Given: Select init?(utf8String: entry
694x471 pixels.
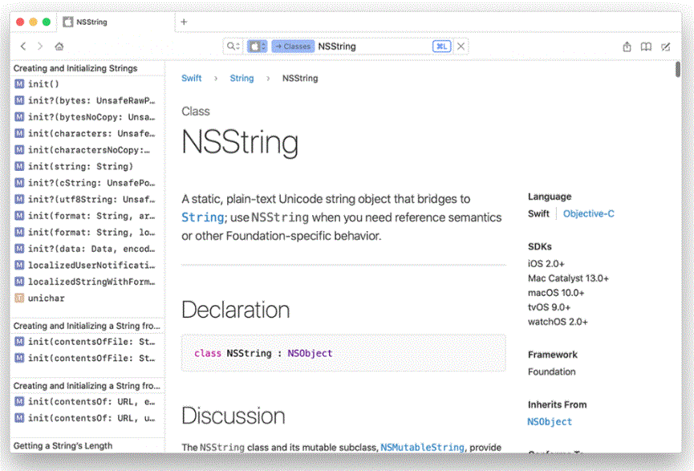Looking at the screenshot, I should 87,199.
